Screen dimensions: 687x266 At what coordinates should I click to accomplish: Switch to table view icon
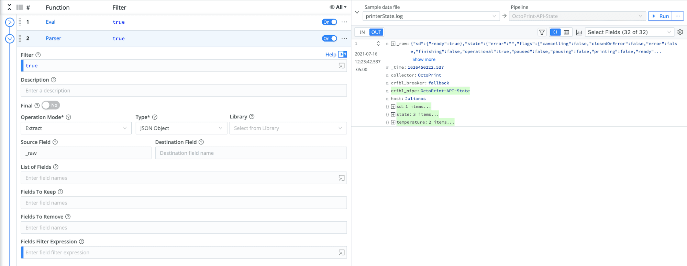[566, 32]
